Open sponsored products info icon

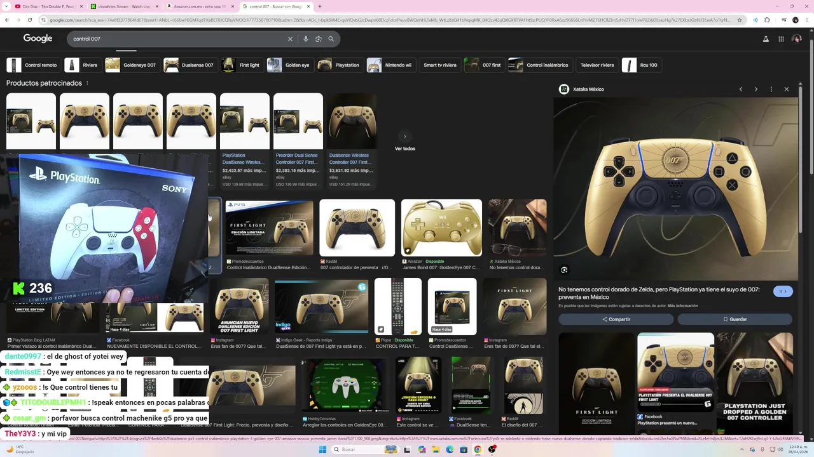[87, 83]
